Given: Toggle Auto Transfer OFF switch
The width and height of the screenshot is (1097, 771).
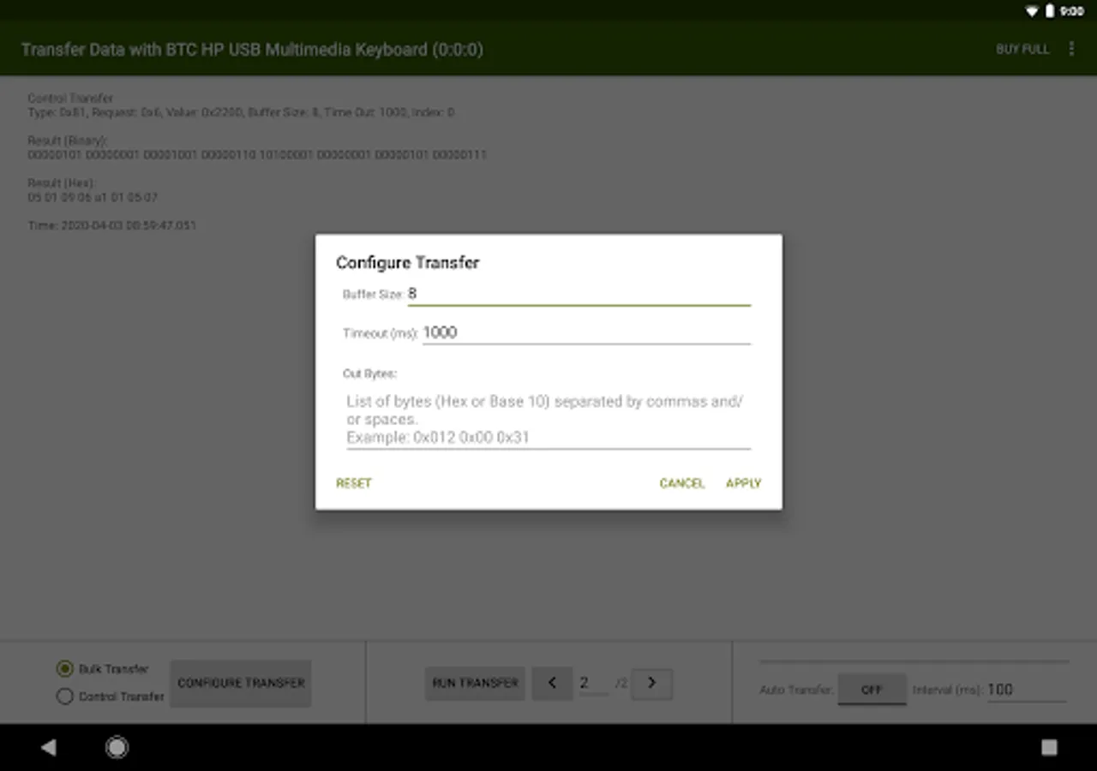Looking at the screenshot, I should point(872,690).
